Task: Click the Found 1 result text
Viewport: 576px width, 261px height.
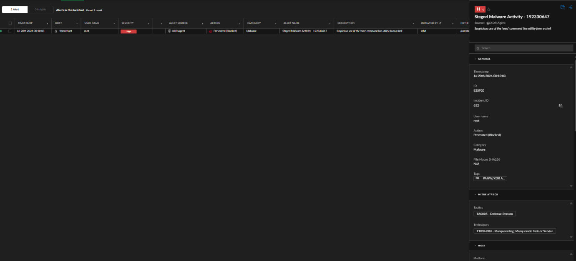Action: [94, 10]
